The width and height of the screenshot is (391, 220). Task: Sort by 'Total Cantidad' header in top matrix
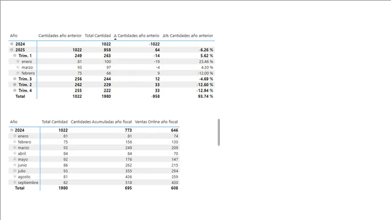click(x=98, y=35)
